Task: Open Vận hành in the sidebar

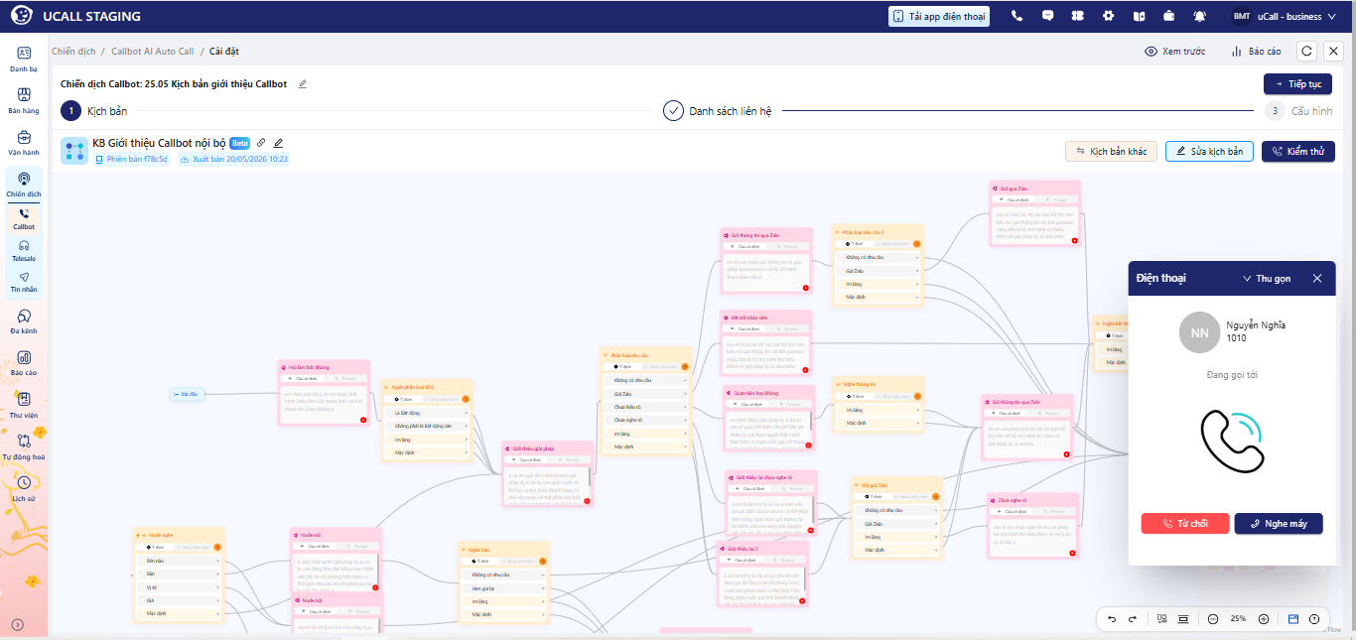Action: pyautogui.click(x=24, y=143)
